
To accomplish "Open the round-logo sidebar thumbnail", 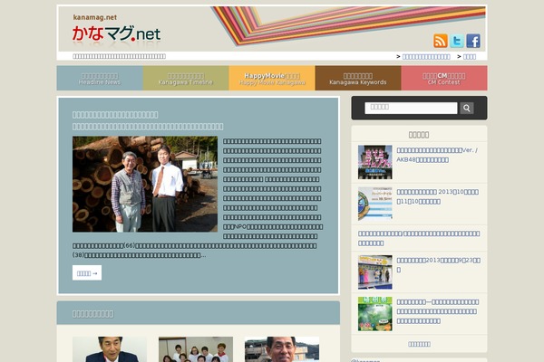I will pos(375,204).
